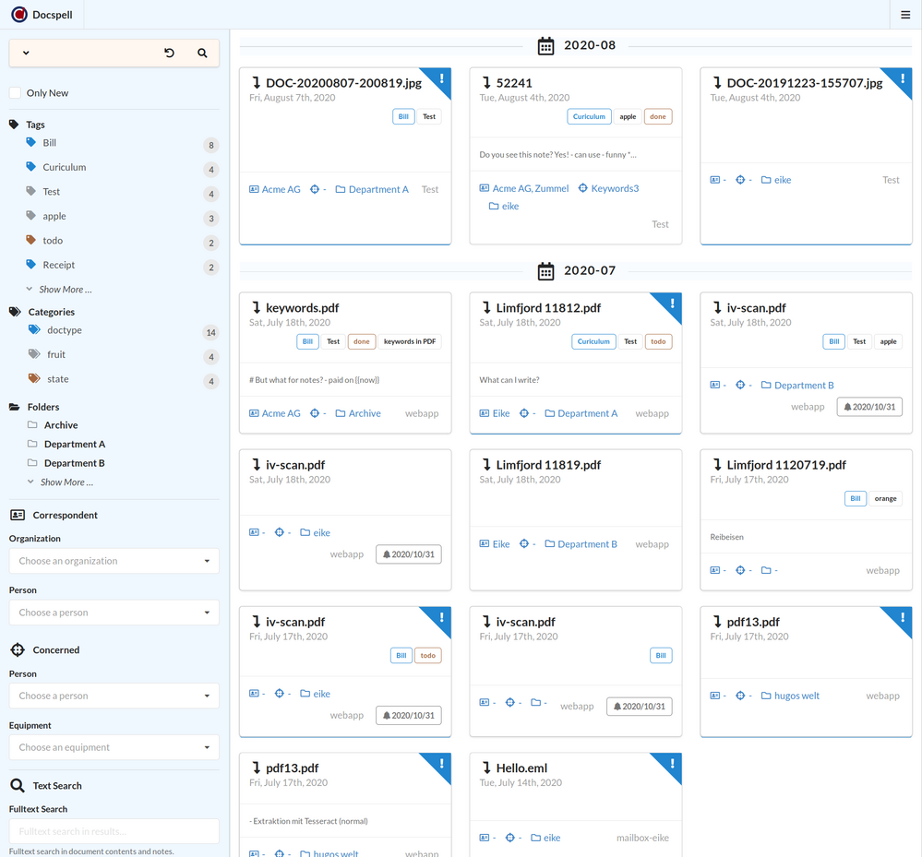Screen dimensions: 922x857
Task: Select the Department A folder in sidebar
Action: 75,445
